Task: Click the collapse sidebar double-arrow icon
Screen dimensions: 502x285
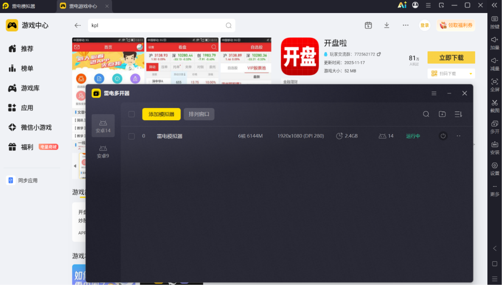Action: pyautogui.click(x=494, y=5)
